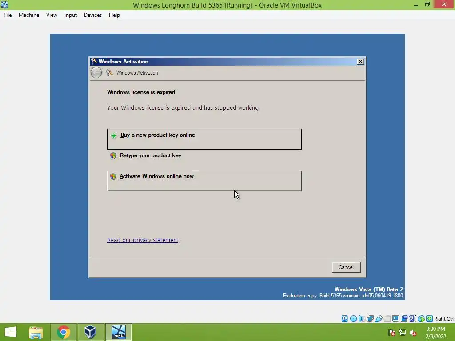Image resolution: width=455 pixels, height=341 pixels.
Task: Minimize the VirtualBox window
Action: tap(416, 5)
